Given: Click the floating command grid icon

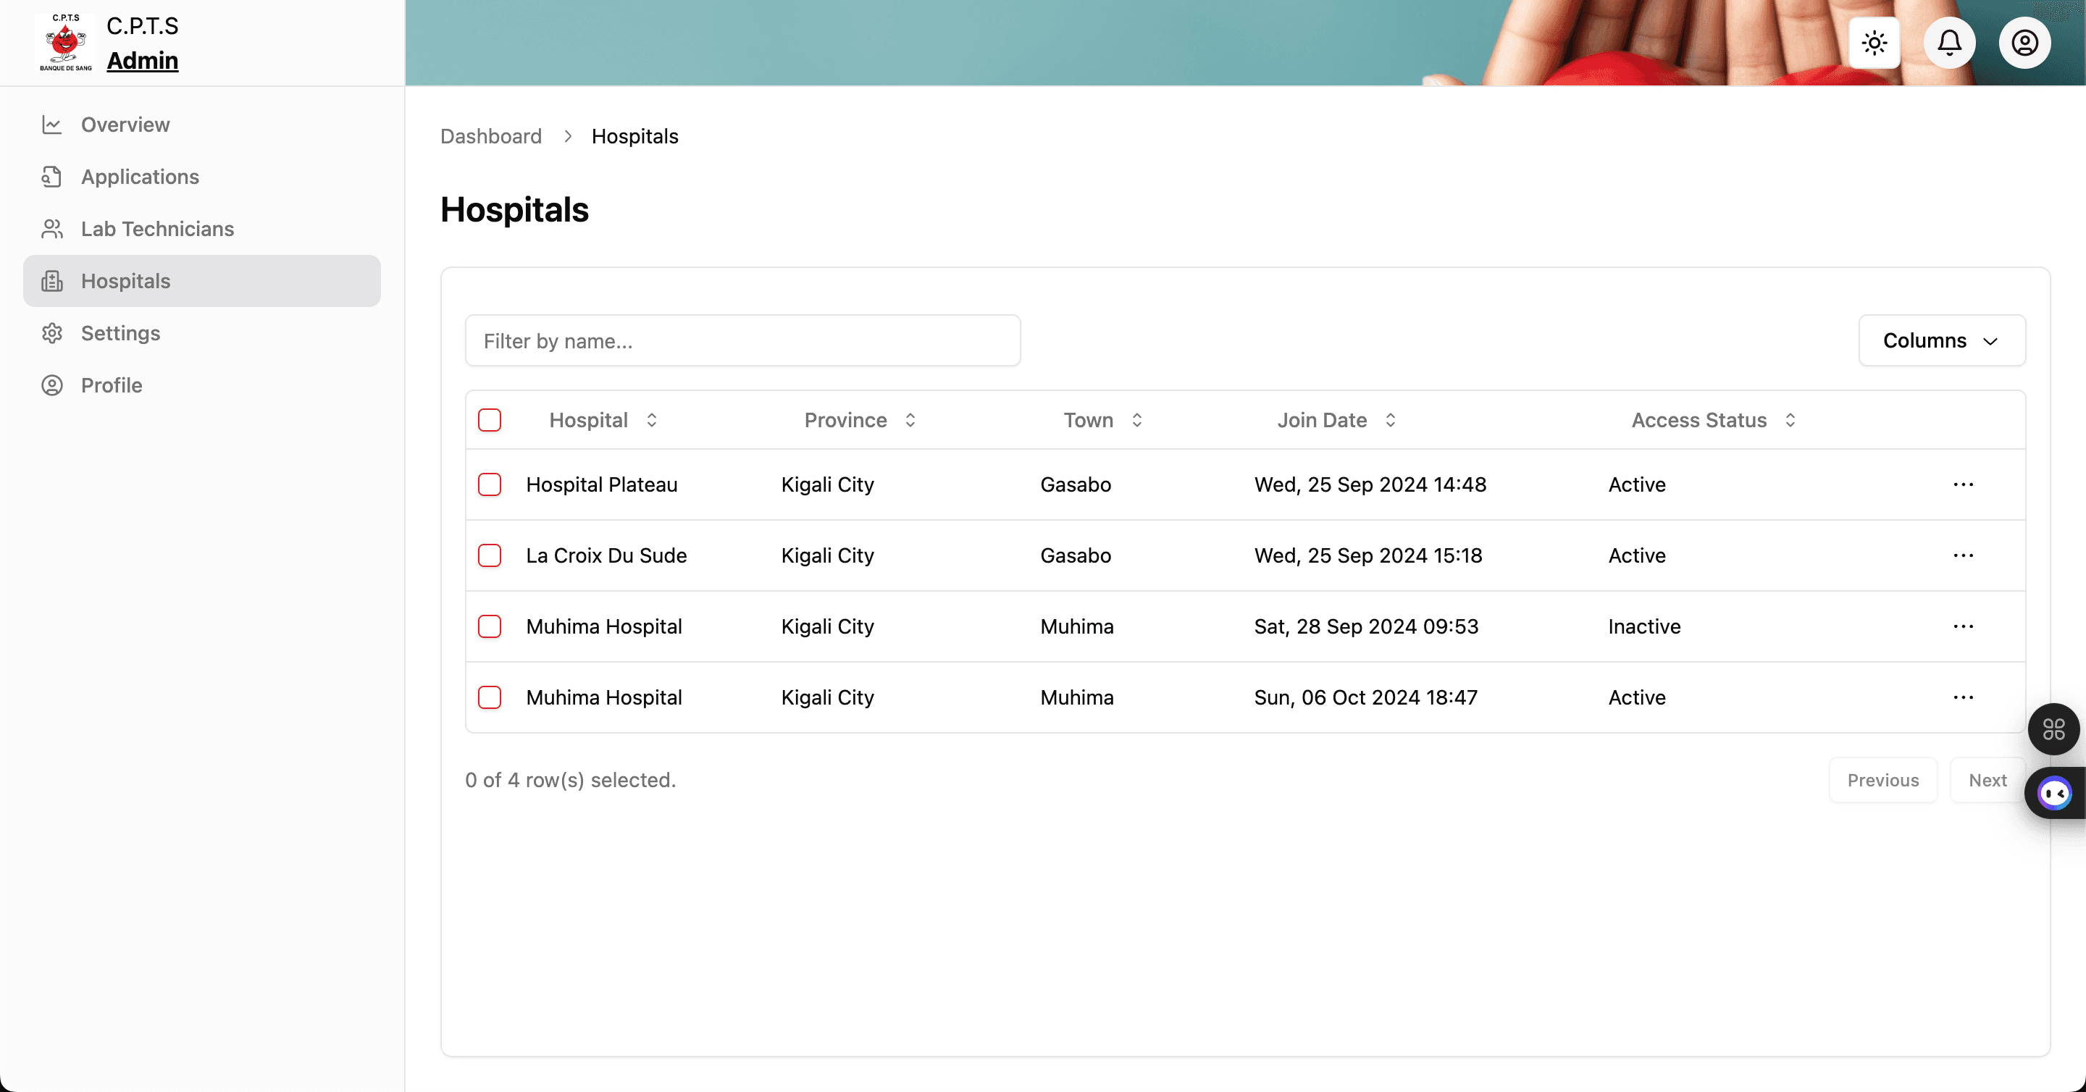Looking at the screenshot, I should point(2053,729).
